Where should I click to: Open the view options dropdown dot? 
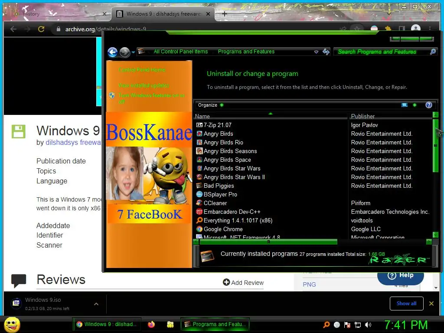point(415,105)
